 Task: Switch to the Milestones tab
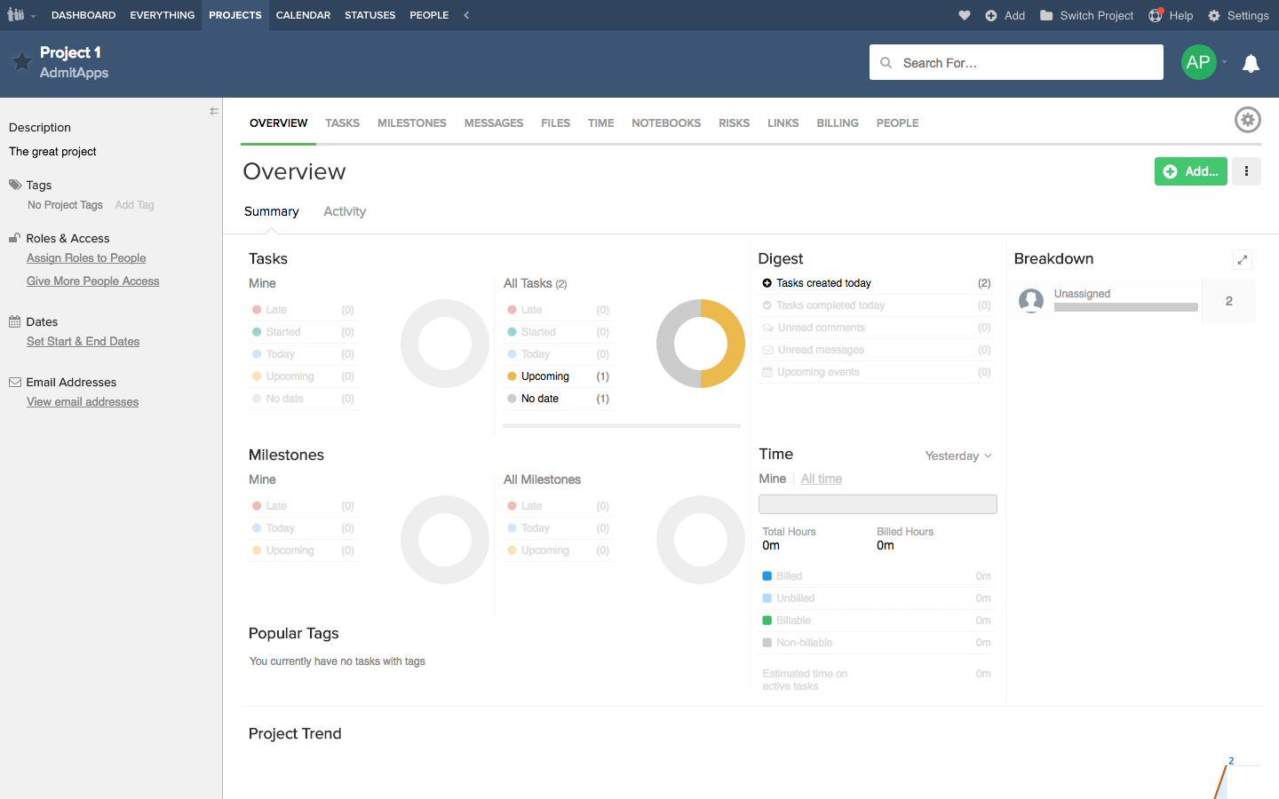tap(411, 123)
